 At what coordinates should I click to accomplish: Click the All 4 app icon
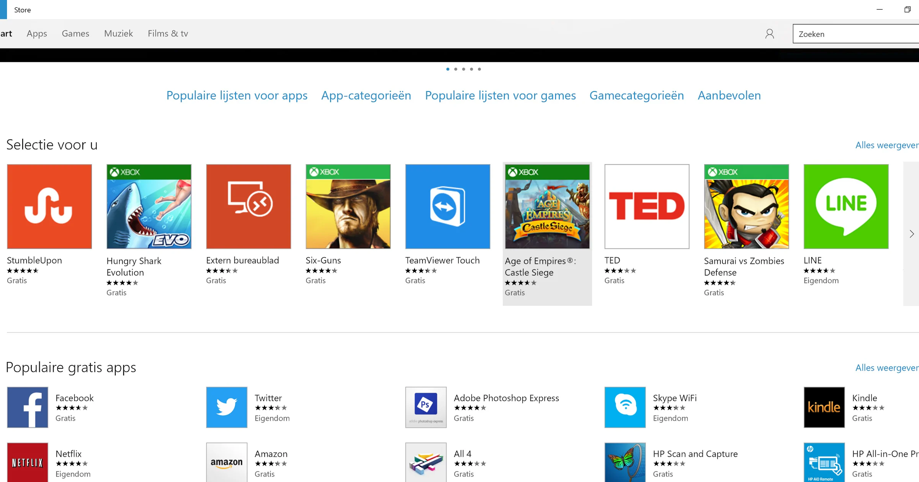[426, 462]
